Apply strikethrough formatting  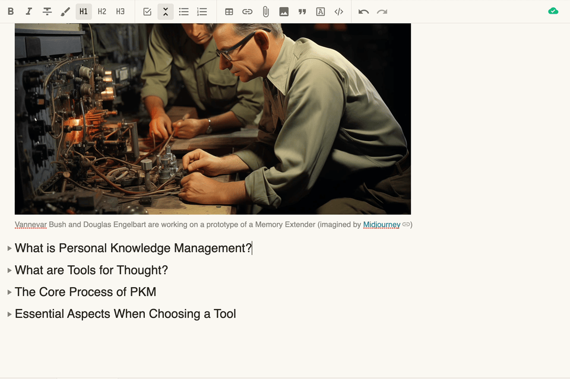[47, 12]
